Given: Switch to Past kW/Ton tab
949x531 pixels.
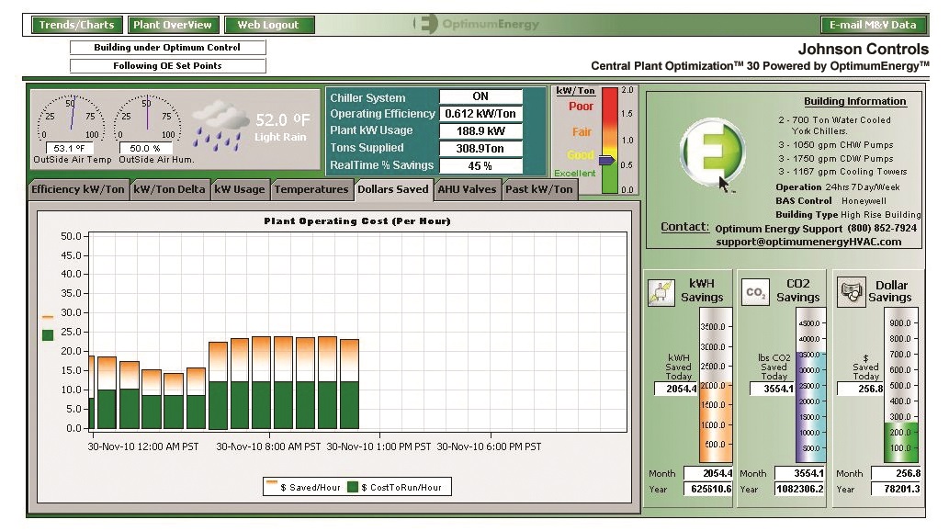Looking at the screenshot, I should 539,189.
